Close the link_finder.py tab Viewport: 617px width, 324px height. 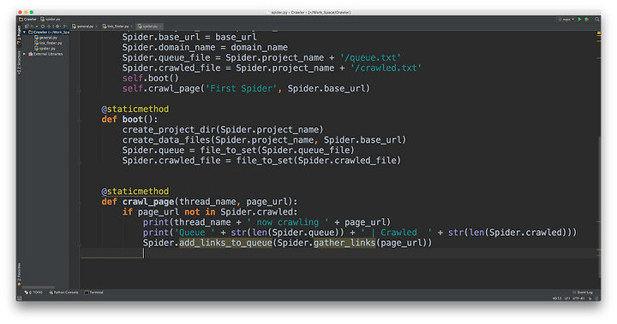[x=131, y=27]
